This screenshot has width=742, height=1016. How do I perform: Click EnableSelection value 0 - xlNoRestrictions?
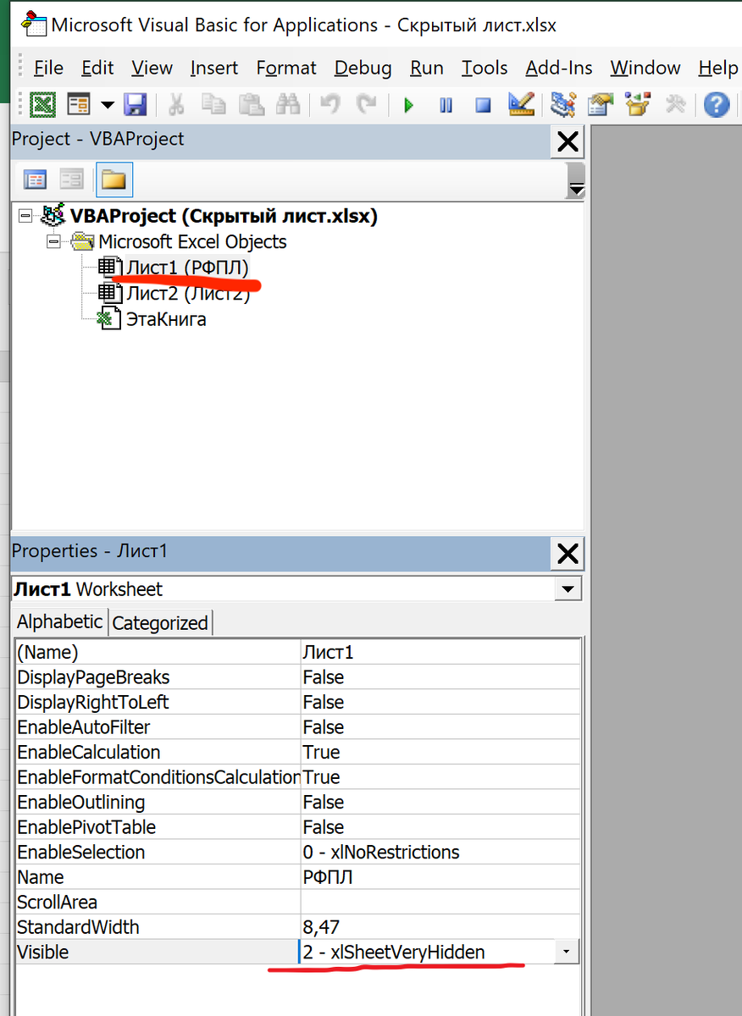[x=440, y=852]
